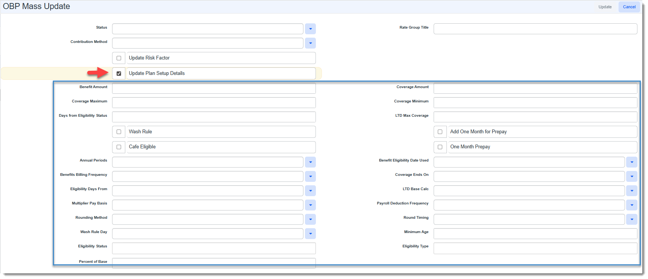Expand the Contribution Method dropdown
This screenshot has width=648, height=279.
tap(310, 43)
